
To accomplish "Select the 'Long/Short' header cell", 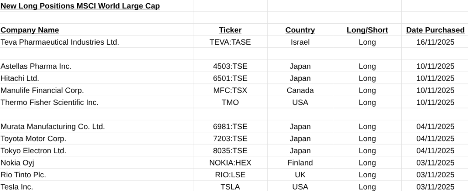I will coord(367,30).
